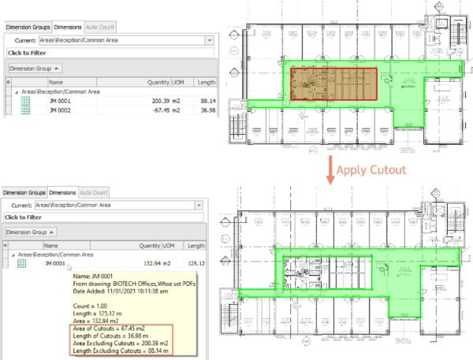Click the 132.94 quantity cell
The width and height of the screenshot is (473, 360).
click(152, 264)
